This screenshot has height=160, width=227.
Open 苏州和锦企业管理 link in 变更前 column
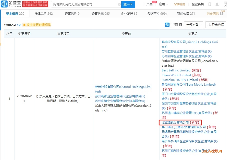[x=120, y=101]
